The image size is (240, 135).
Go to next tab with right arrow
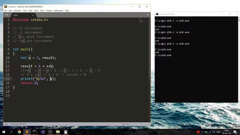(x=8, y=15)
